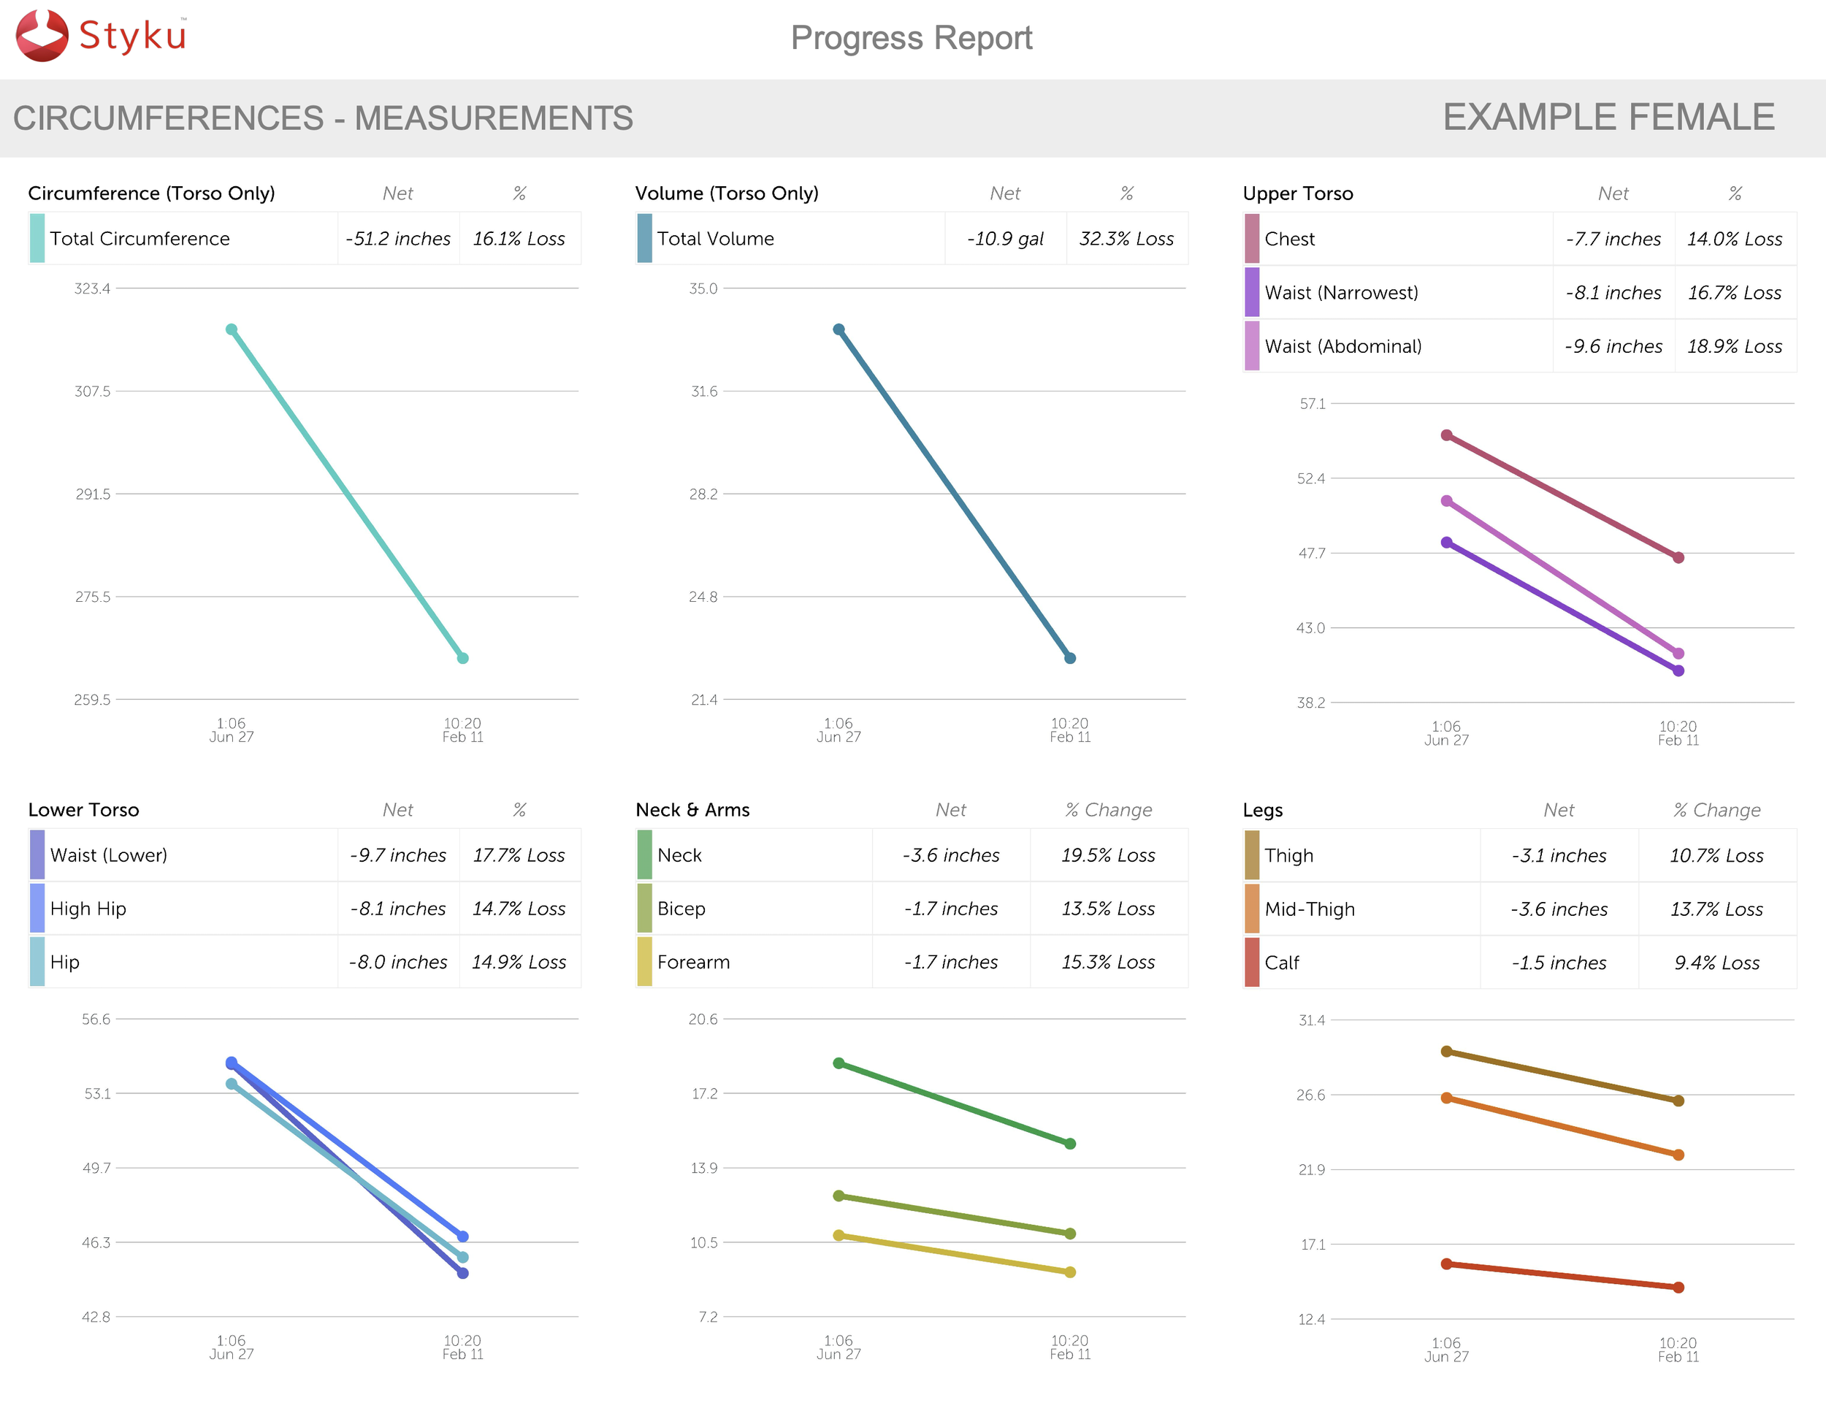Screen dimensions: 1826x1411
Task: Click the High Hip line's Feb 11 data point
Action: click(462, 1236)
